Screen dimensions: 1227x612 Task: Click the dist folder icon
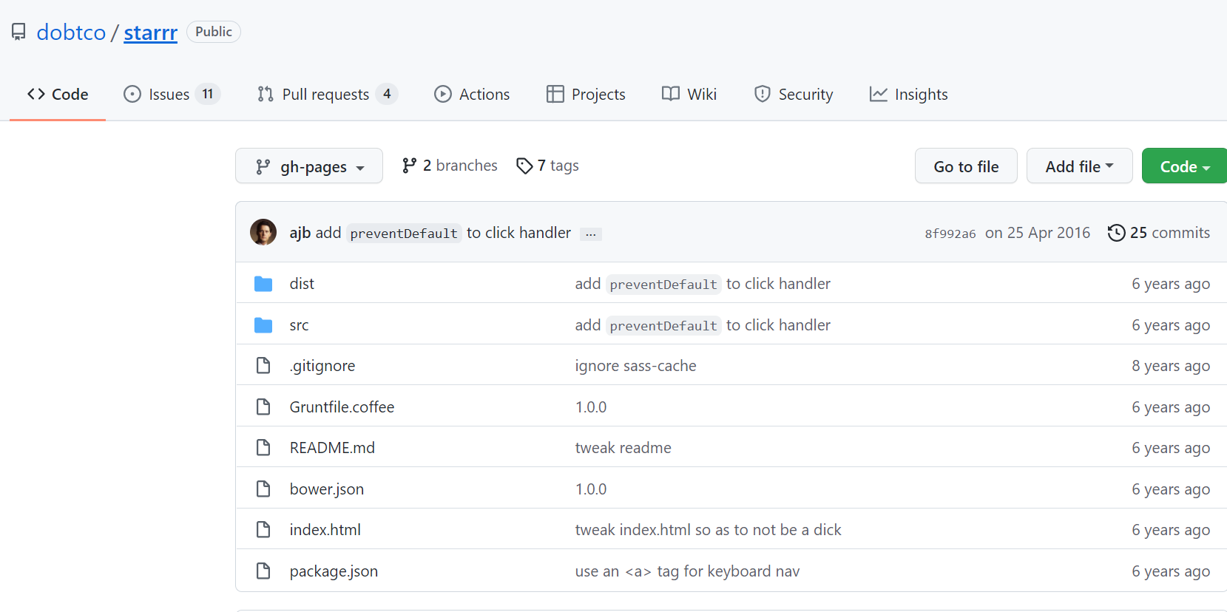click(263, 284)
